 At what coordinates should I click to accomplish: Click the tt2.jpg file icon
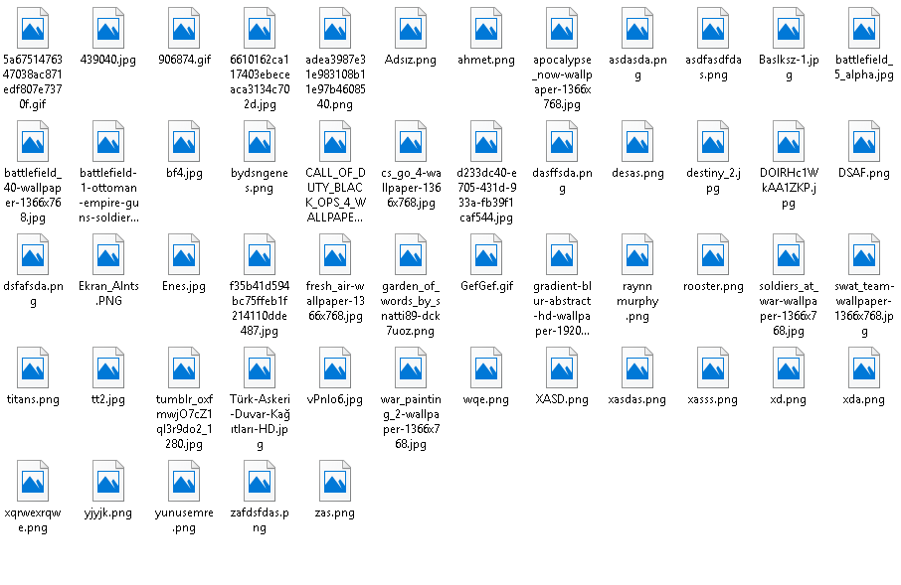[108, 368]
